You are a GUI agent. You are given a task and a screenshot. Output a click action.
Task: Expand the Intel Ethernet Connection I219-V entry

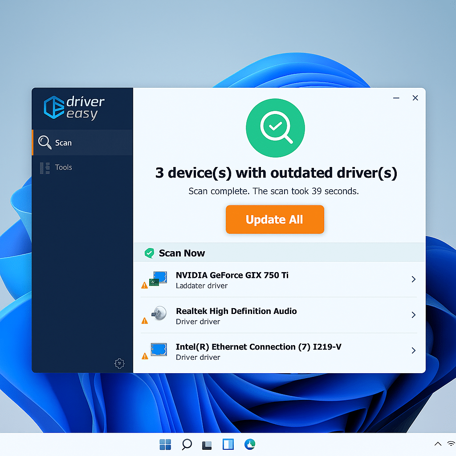coord(413,350)
